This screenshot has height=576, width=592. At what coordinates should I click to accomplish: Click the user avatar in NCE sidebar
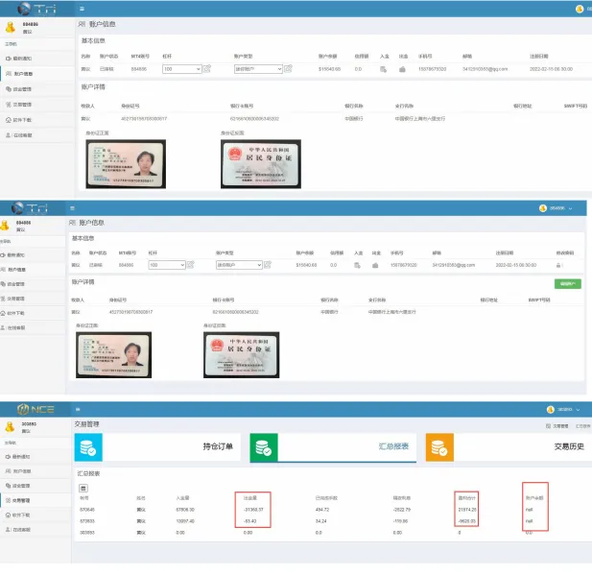(x=10, y=426)
